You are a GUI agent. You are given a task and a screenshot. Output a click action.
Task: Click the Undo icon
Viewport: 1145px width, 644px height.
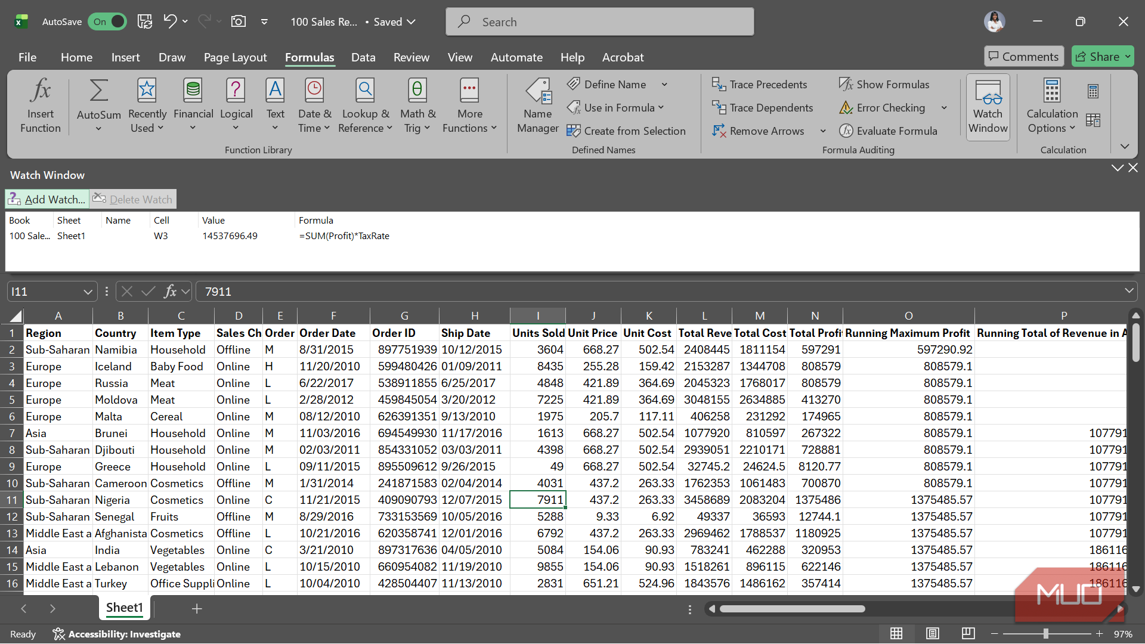170,21
